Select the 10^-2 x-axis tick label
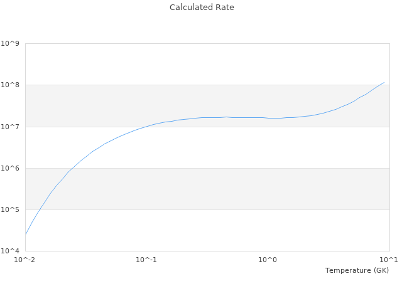402x301 pixels. pos(25,260)
